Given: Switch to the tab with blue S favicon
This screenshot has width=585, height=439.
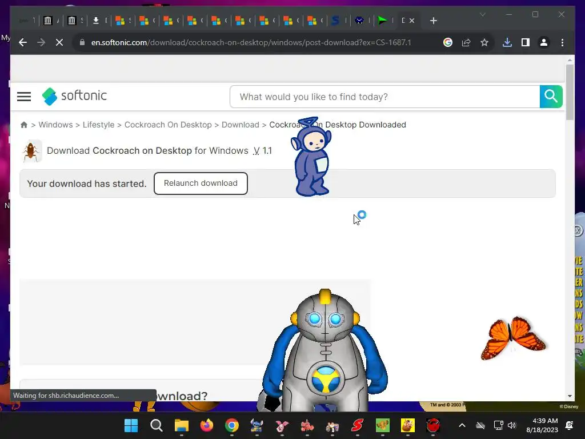Looking at the screenshot, I should coord(335,21).
